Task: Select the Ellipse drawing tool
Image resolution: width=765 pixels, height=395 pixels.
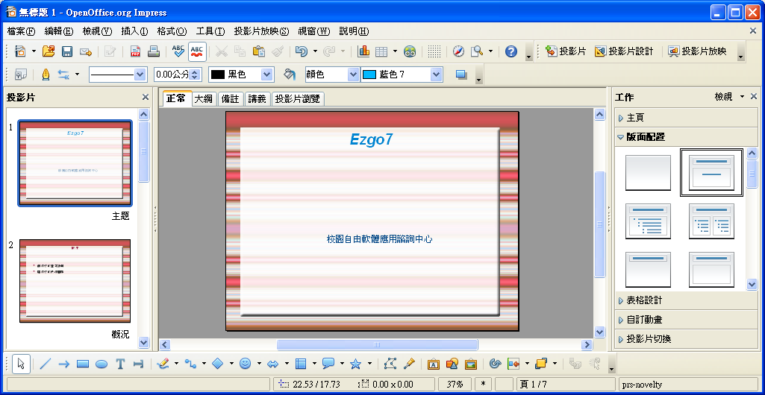Action: [x=102, y=364]
